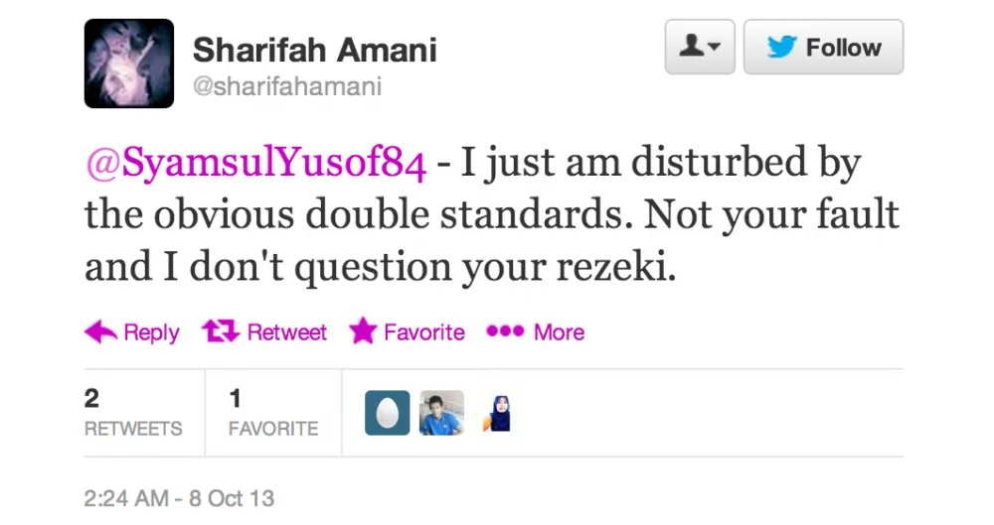Image resolution: width=994 pixels, height=525 pixels.
Task: Open the user actions dropdown menu
Action: 699,47
